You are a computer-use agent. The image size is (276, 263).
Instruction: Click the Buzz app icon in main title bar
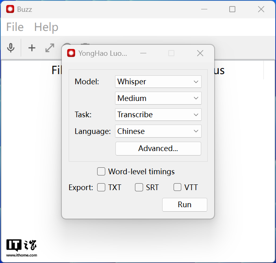coord(10,9)
